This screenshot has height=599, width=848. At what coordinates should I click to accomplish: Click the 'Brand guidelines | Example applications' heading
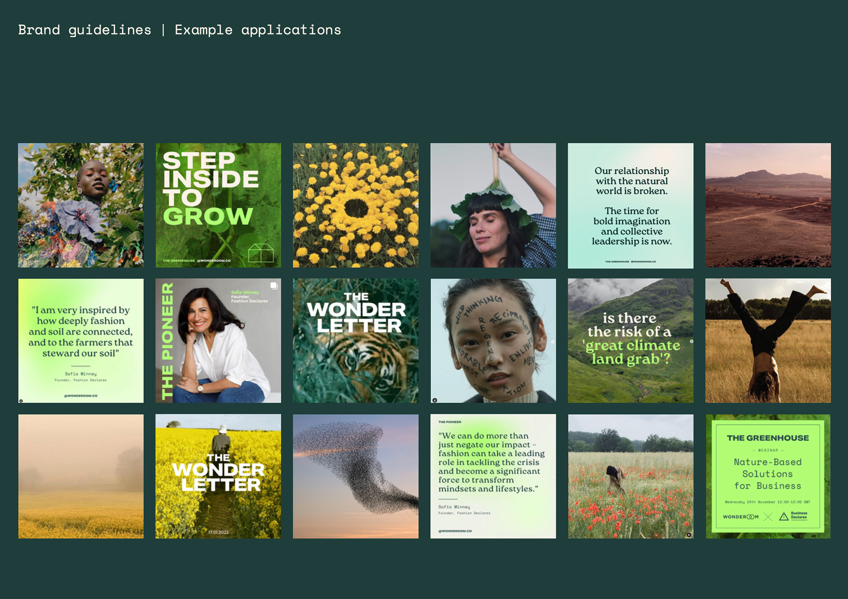(x=179, y=30)
